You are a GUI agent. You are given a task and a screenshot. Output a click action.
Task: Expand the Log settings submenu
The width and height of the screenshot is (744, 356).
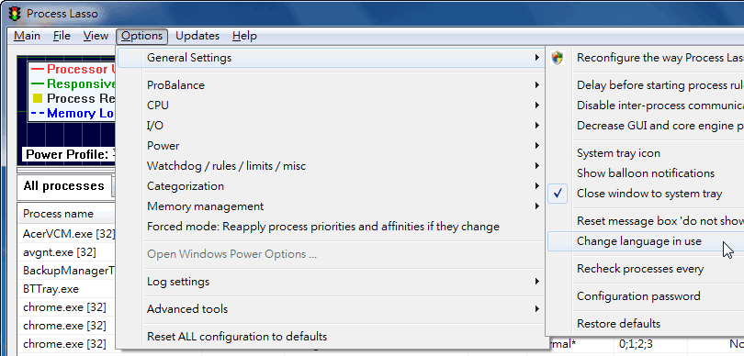(331, 282)
